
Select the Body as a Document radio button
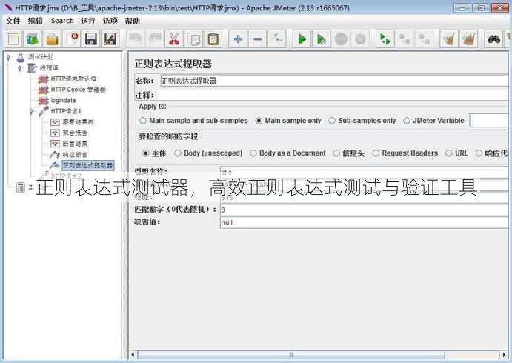point(253,153)
